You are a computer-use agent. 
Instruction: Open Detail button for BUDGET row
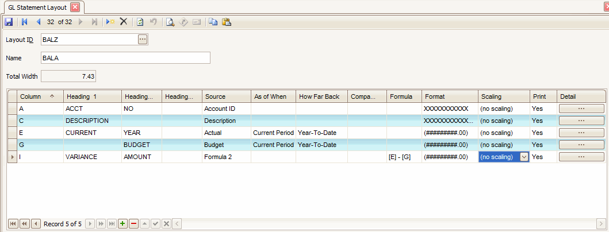click(581, 145)
